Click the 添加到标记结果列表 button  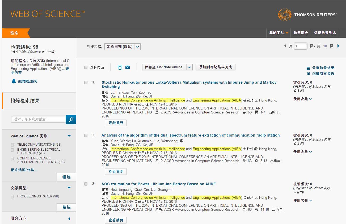[216, 67]
